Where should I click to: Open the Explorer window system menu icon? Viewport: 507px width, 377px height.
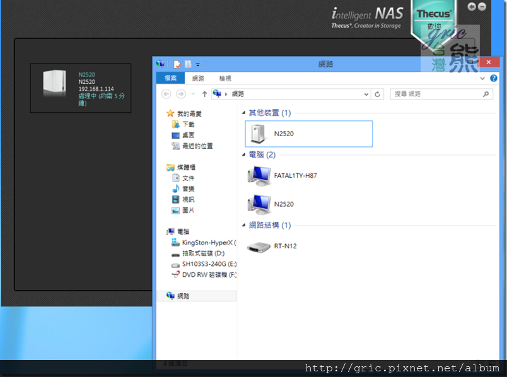[160, 64]
